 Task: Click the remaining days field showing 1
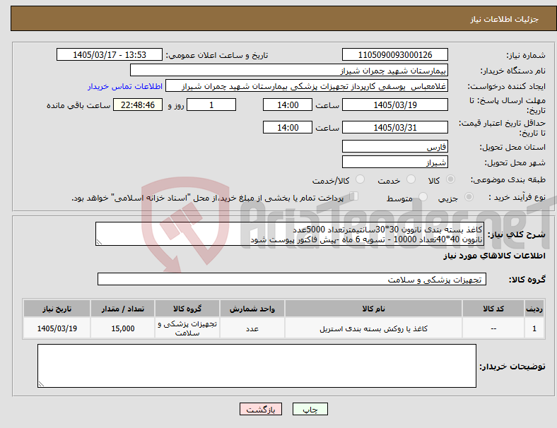211,105
